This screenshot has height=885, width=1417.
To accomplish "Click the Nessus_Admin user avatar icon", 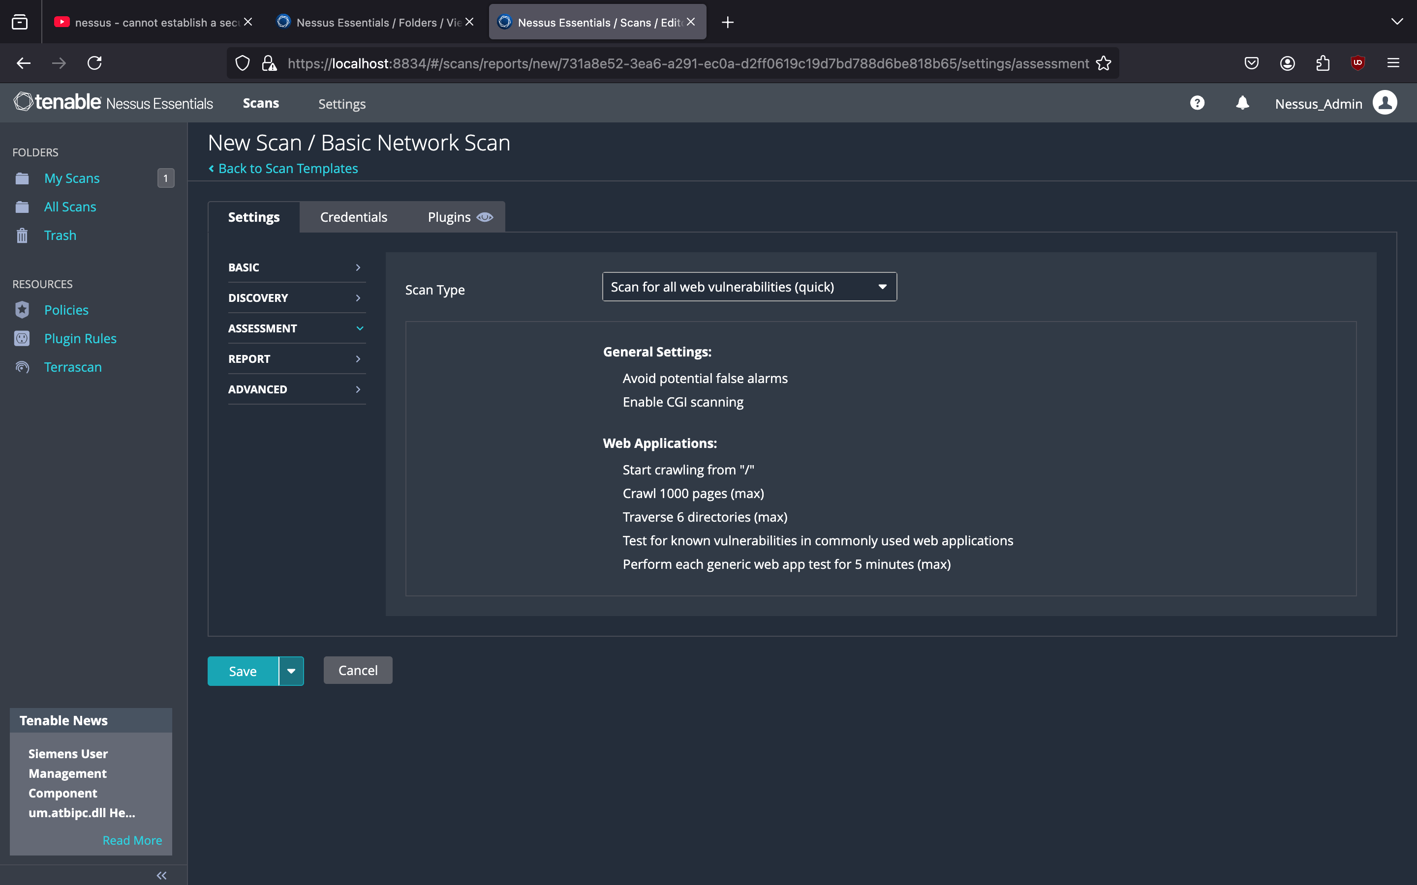I will (x=1384, y=104).
